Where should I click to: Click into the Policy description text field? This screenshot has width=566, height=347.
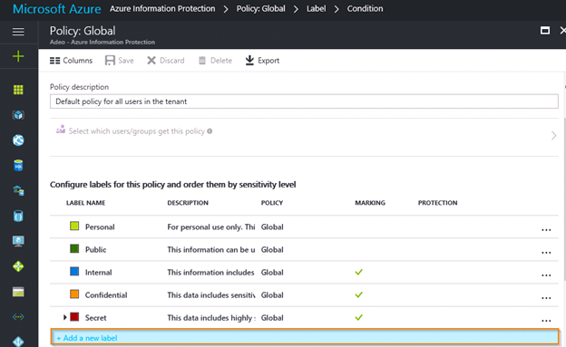point(304,101)
